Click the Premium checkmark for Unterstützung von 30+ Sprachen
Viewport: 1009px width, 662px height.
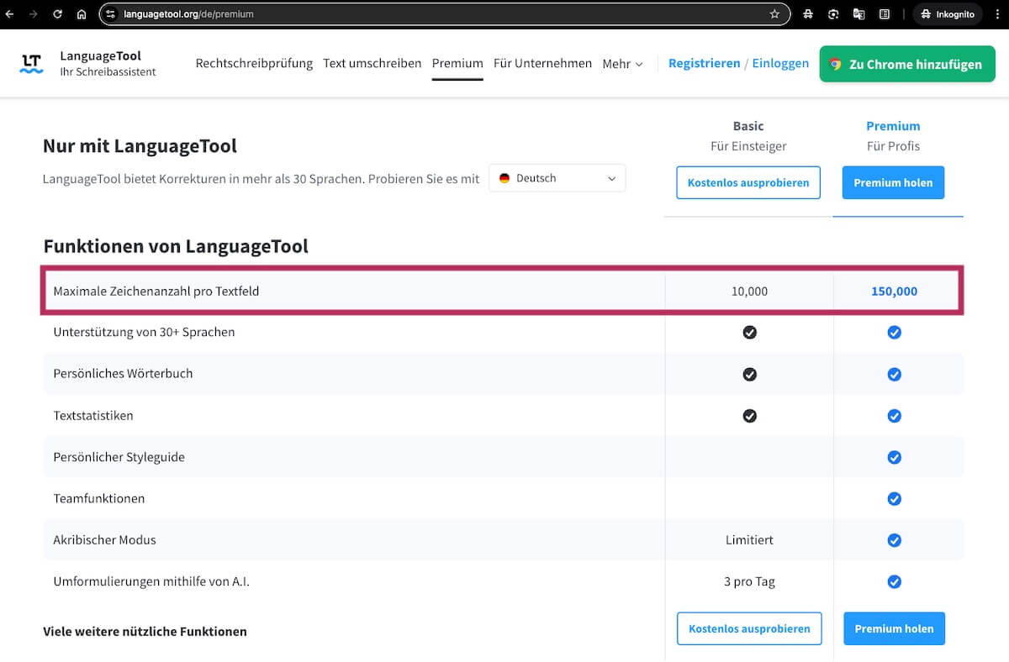[x=895, y=332]
